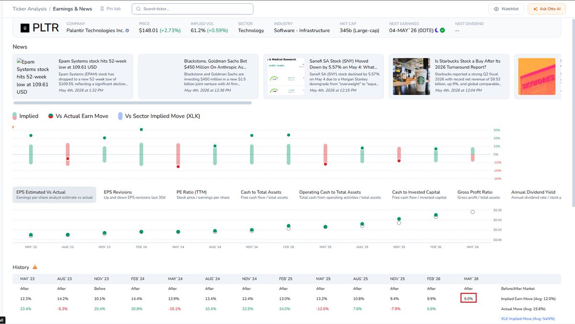
Task: Select the Operating Cash to Total Assets tab
Action: [340, 195]
